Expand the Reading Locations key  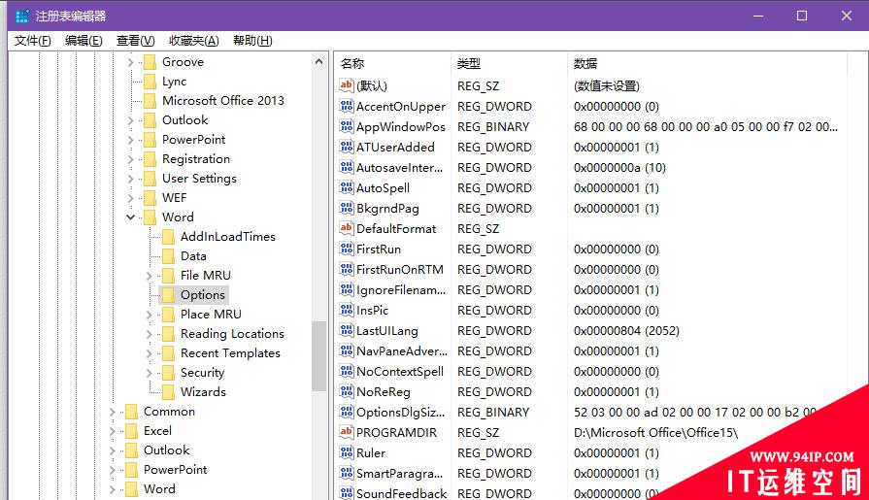click(x=150, y=334)
